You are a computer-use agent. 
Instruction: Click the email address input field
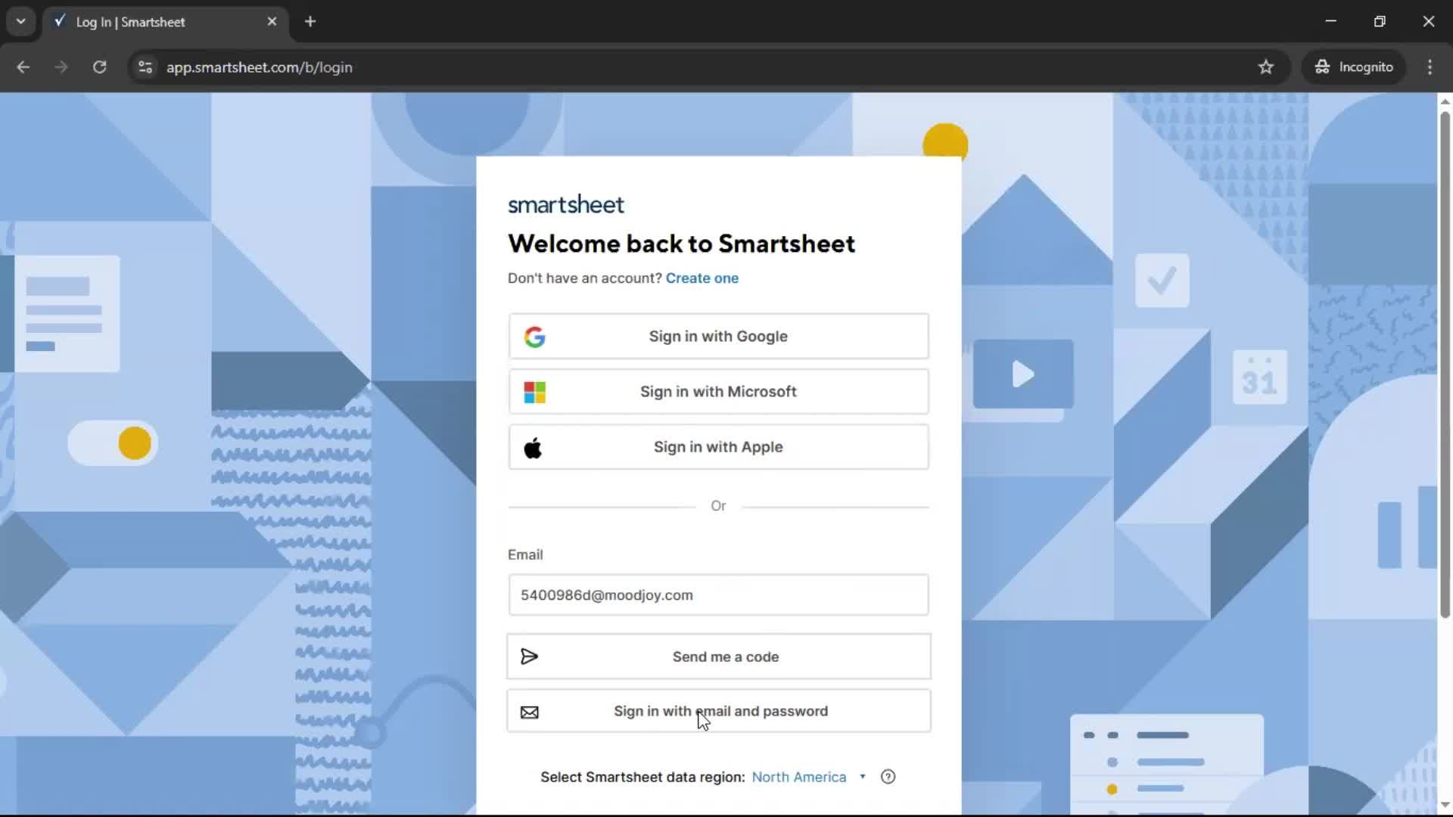click(717, 595)
